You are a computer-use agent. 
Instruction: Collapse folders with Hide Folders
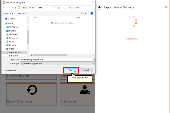click(x=10, y=71)
